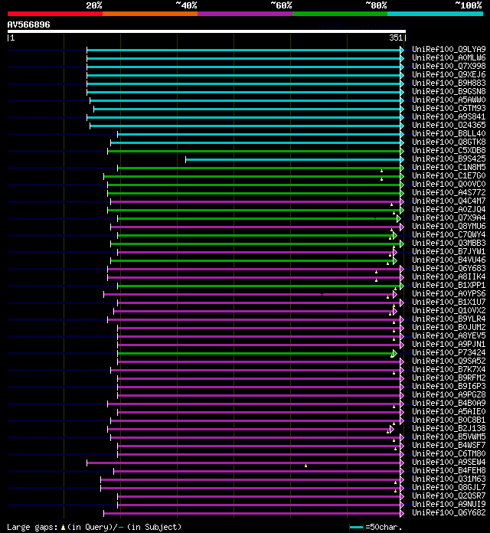Click the white AV566896 query bar
The width and height of the screenshot is (490, 533).
coord(206,31)
